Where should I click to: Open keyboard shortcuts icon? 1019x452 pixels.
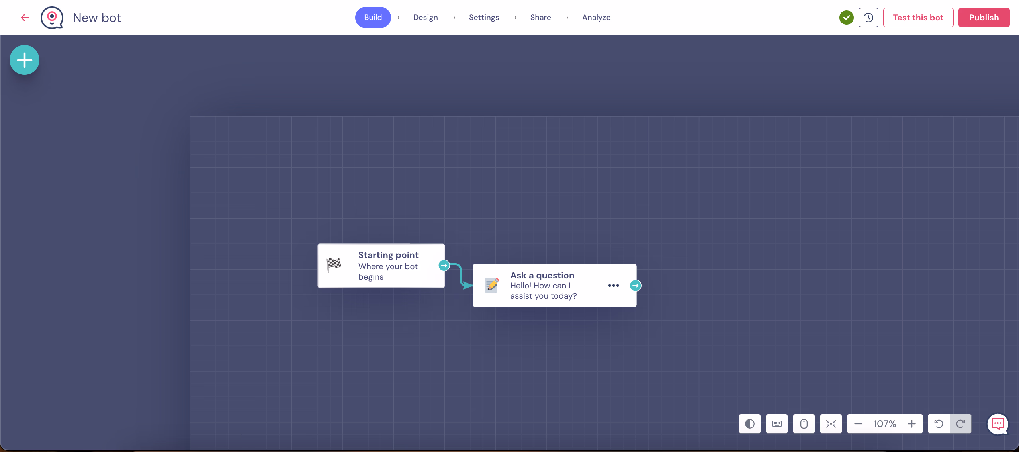click(x=776, y=424)
